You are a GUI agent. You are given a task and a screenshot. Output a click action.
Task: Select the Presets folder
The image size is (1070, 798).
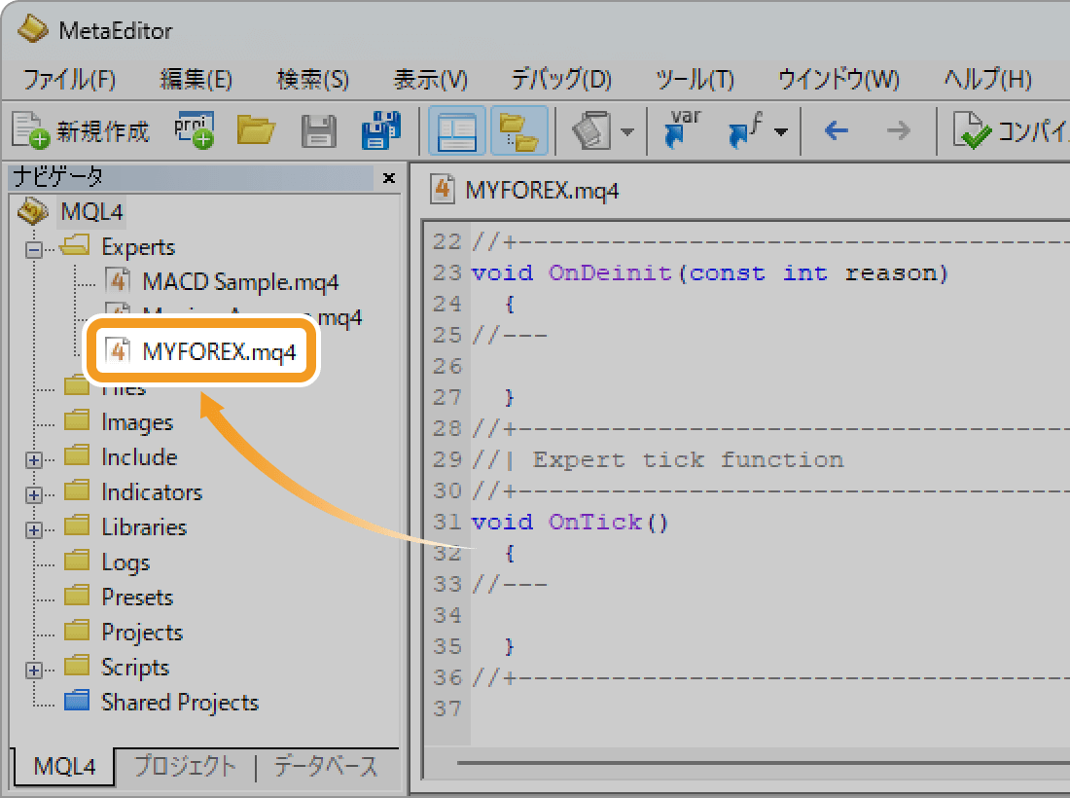(137, 598)
